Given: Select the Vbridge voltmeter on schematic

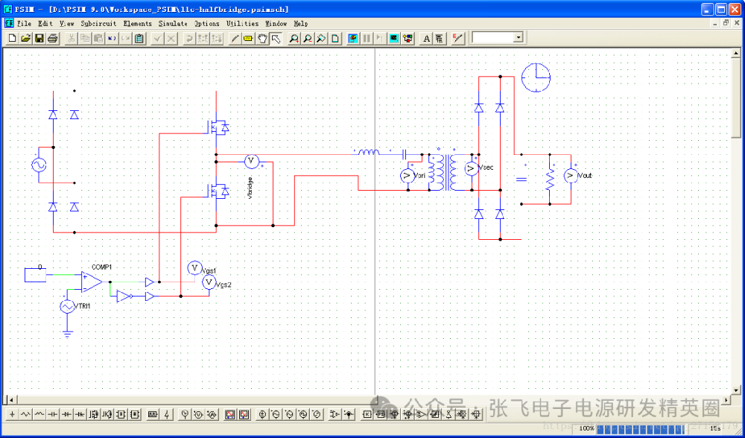Looking at the screenshot, I should pyautogui.click(x=252, y=162).
